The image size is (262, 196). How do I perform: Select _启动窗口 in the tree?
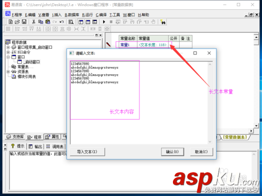31,62
